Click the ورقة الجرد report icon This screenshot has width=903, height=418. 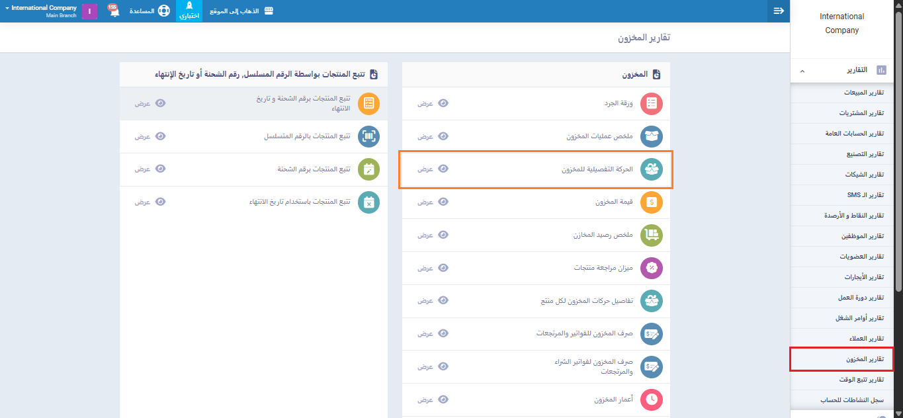click(652, 103)
